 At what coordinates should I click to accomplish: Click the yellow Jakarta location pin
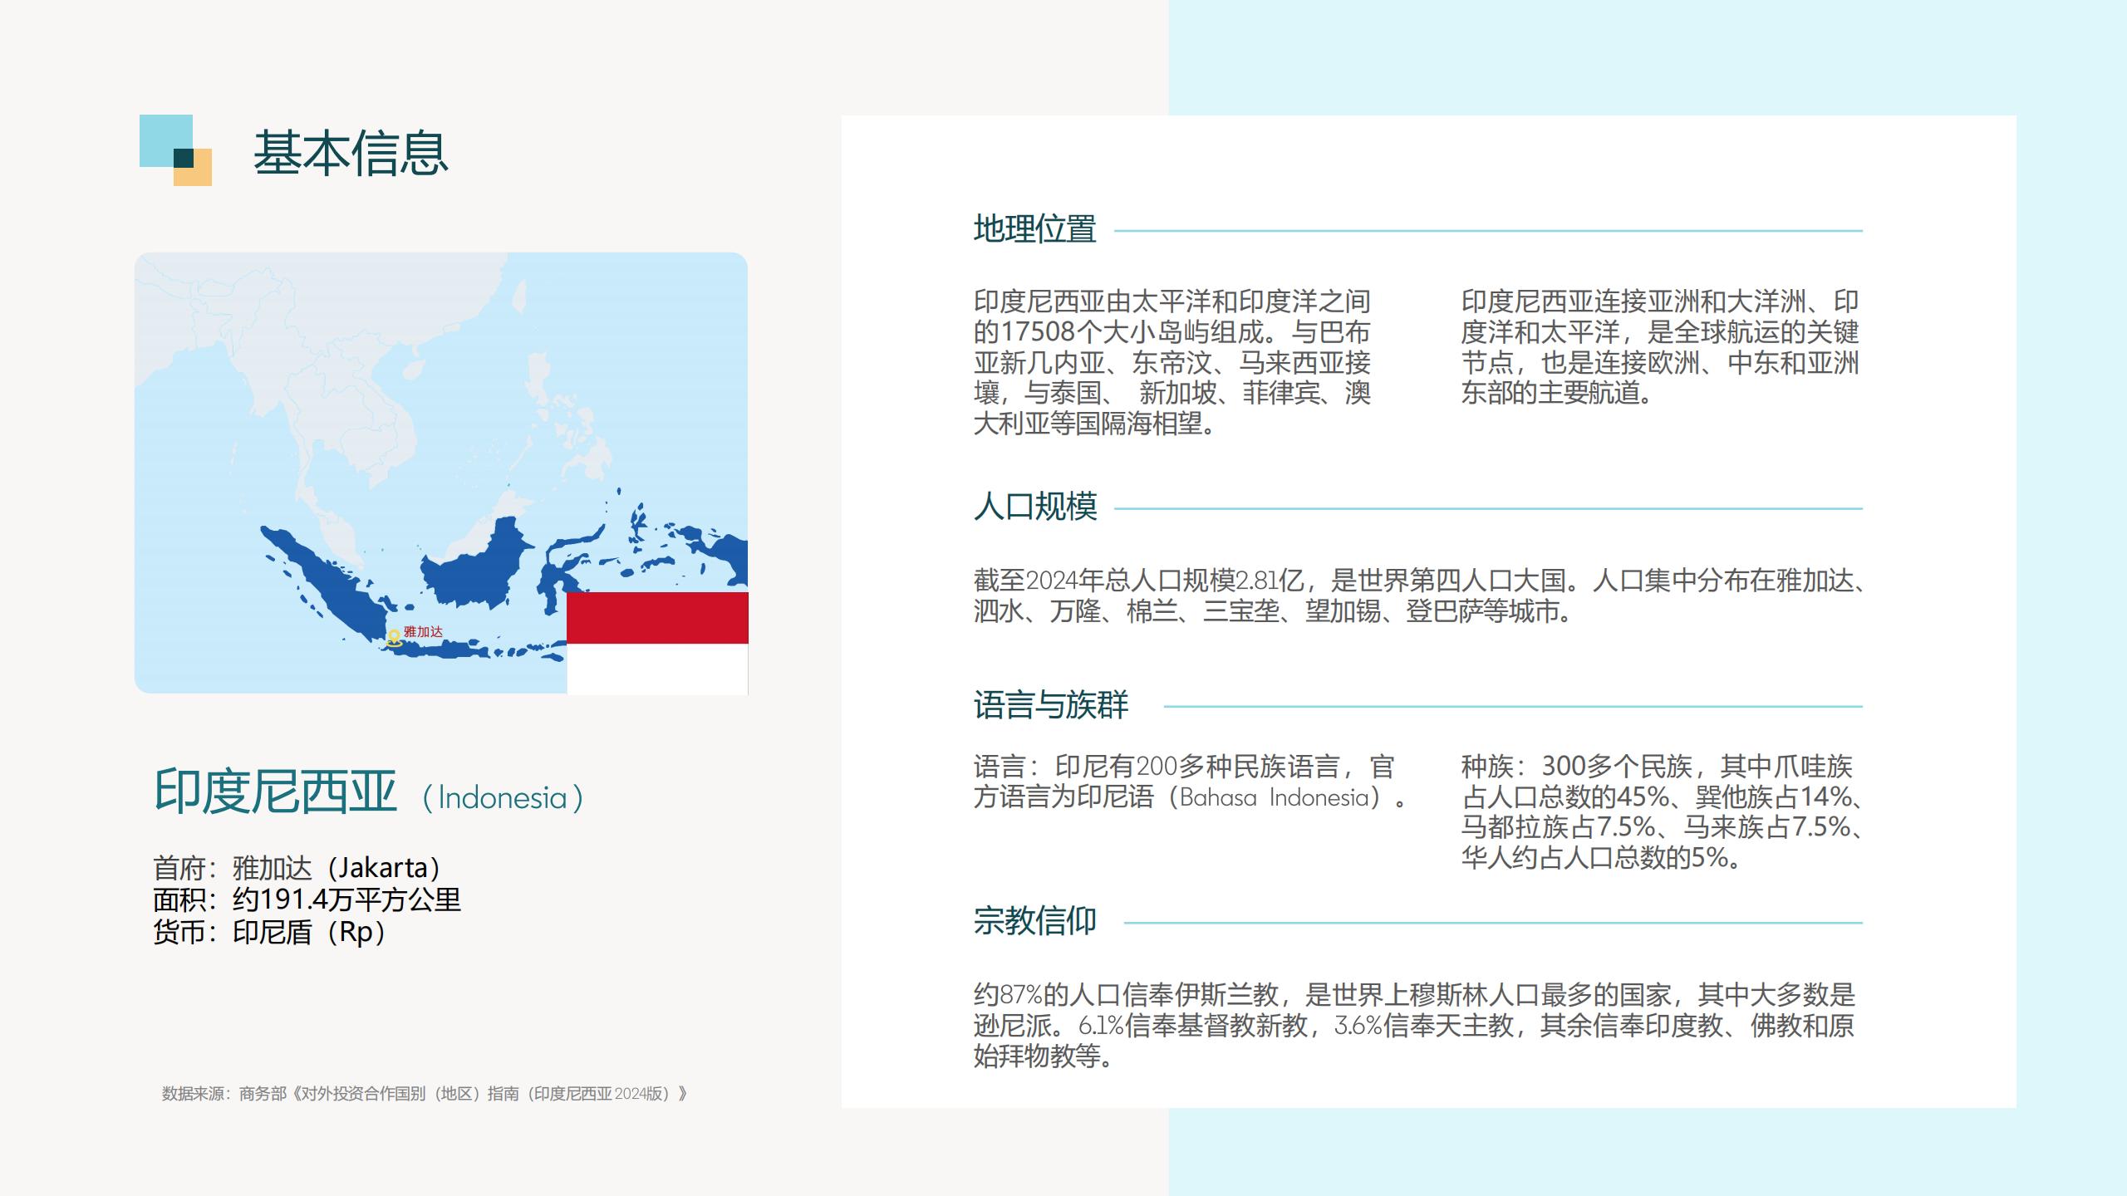point(394,638)
